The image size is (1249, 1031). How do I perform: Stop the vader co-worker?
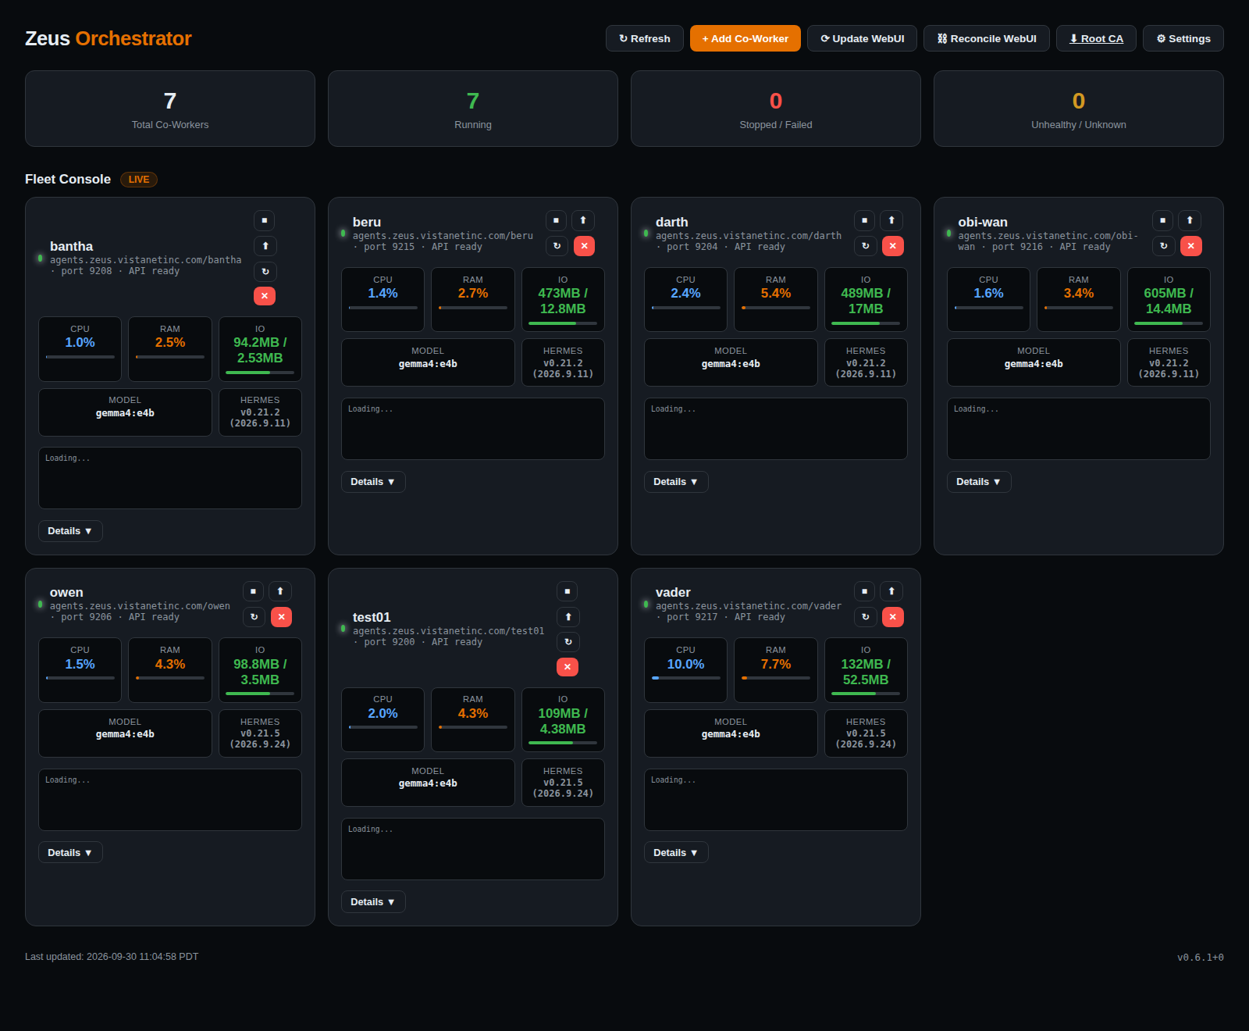click(864, 591)
